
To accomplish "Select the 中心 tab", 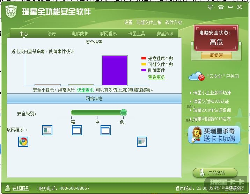I will point(24,34).
